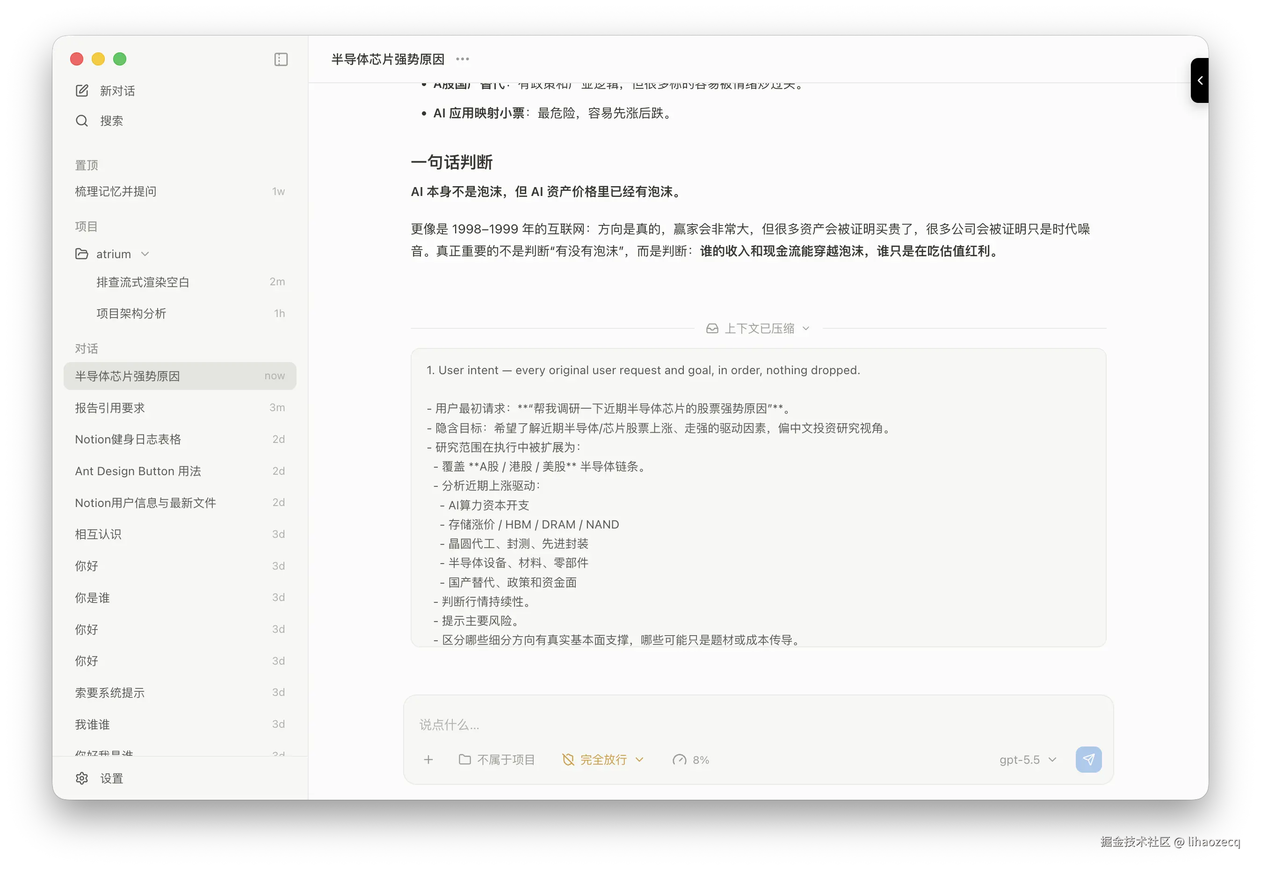Open the Notion健身日志表格 conversation
Viewport: 1261px width, 869px height.
180,439
